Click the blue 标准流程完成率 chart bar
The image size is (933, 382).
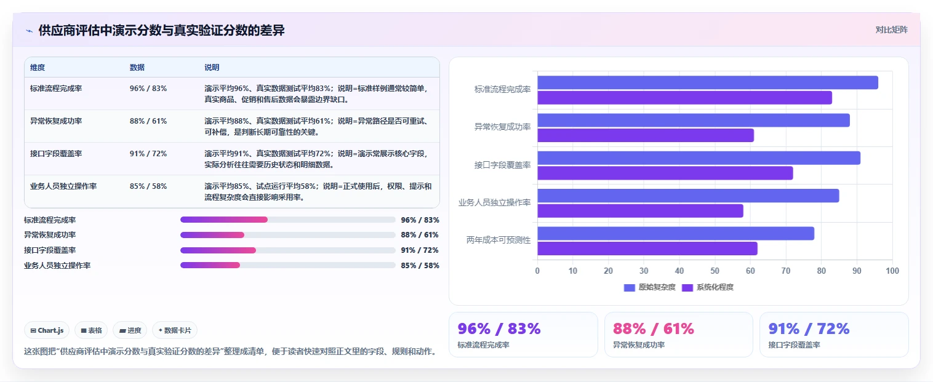tap(708, 82)
